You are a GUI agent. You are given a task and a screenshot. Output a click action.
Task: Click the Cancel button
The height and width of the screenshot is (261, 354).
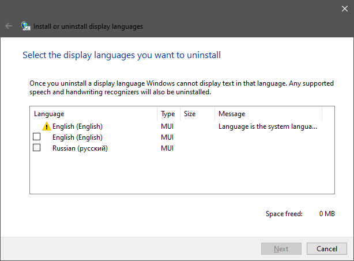coord(327,248)
